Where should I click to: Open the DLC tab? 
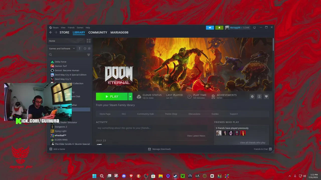tap(124, 114)
